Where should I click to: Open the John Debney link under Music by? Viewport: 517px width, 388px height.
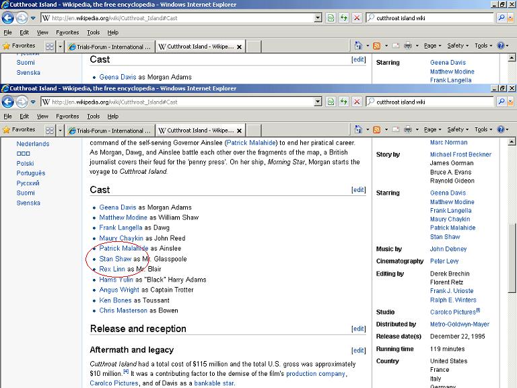[448, 249]
